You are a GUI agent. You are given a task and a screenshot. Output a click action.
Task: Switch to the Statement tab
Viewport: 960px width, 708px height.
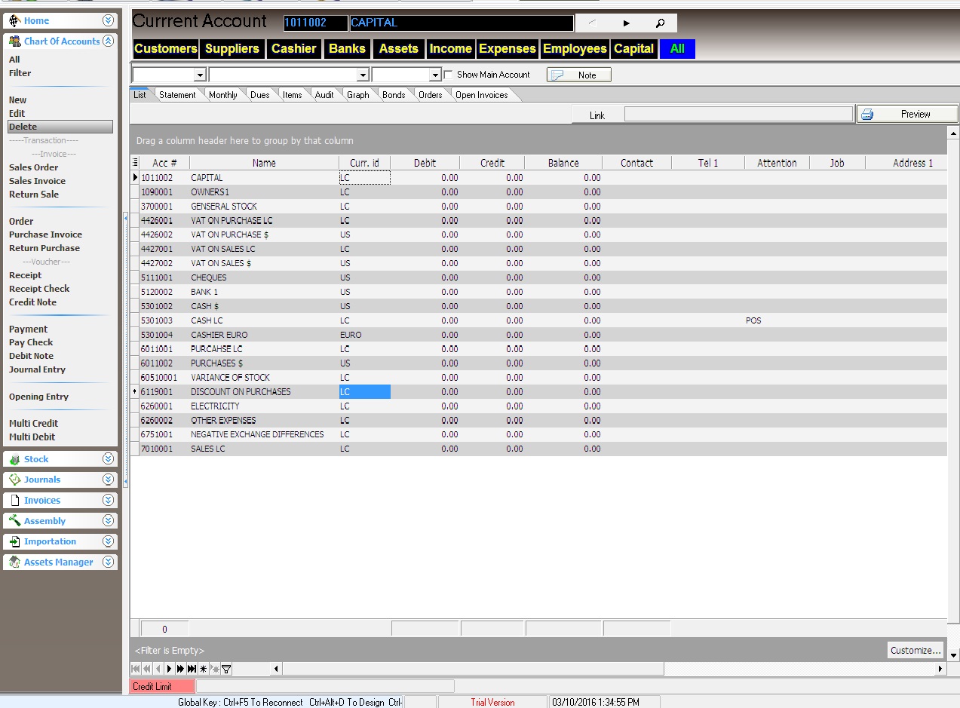(x=177, y=94)
